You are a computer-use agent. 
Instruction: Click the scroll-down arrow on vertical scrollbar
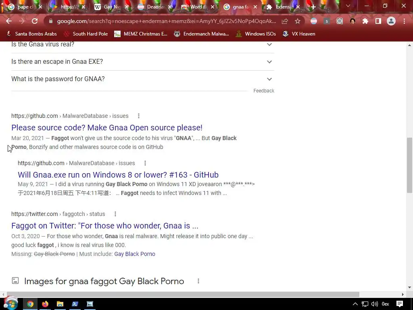pos(410,287)
